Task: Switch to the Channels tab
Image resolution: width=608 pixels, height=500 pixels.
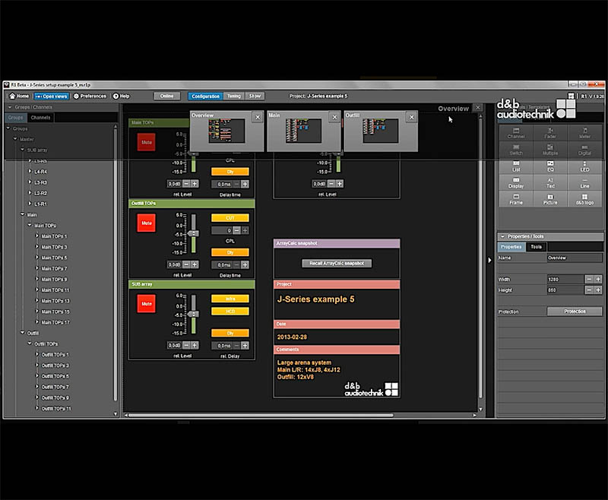Action: pyautogui.click(x=40, y=118)
